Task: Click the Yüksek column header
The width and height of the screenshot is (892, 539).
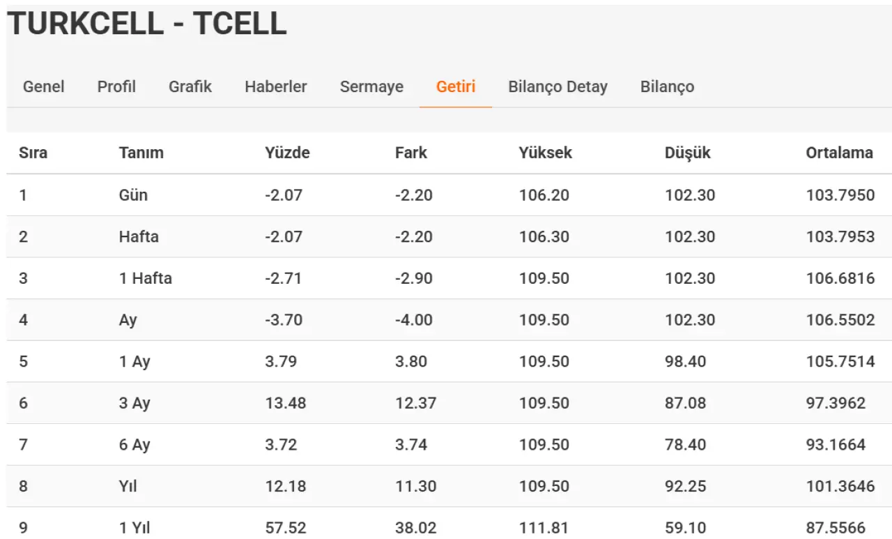Action: [545, 153]
